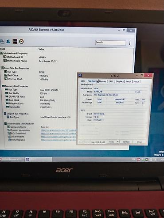Screen dimensions: 164x218
Task: Click the Close button in CPU-Z
Action: 139,142
